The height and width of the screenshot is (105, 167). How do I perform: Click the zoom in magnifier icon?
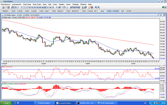coord(96,8)
